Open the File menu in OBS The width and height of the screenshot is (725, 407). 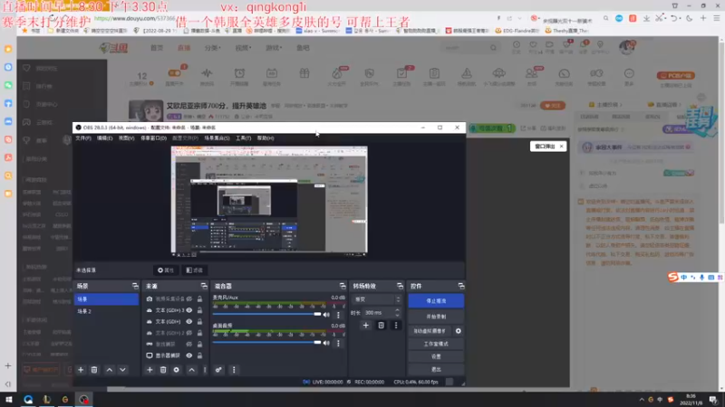coord(83,138)
